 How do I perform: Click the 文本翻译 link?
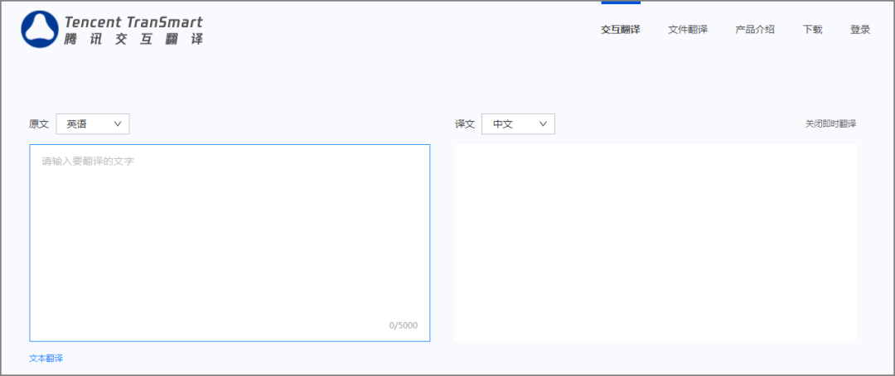(x=46, y=359)
